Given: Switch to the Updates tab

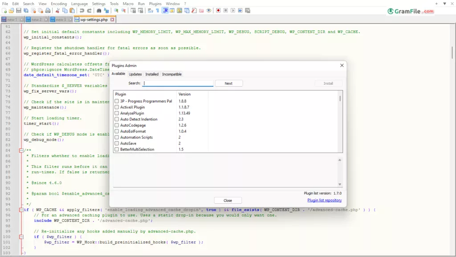Looking at the screenshot, I should click(x=135, y=75).
